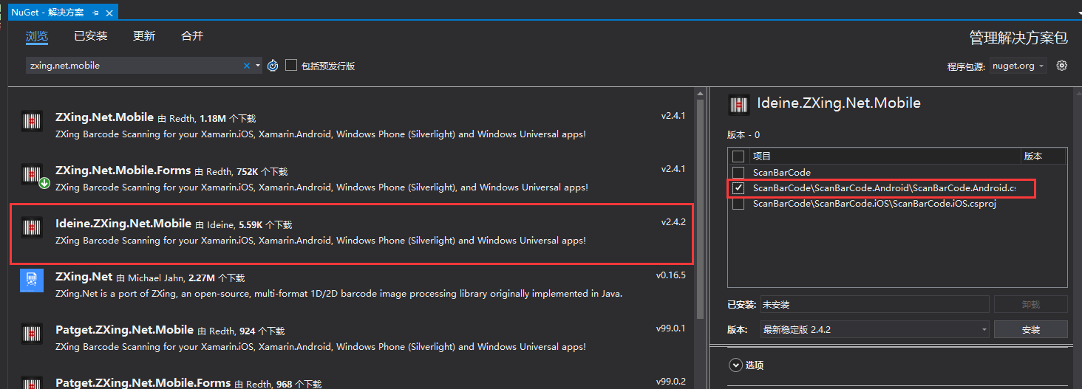Click ScanBarCode project name row text
Image resolution: width=1082 pixels, height=389 pixels.
point(781,172)
